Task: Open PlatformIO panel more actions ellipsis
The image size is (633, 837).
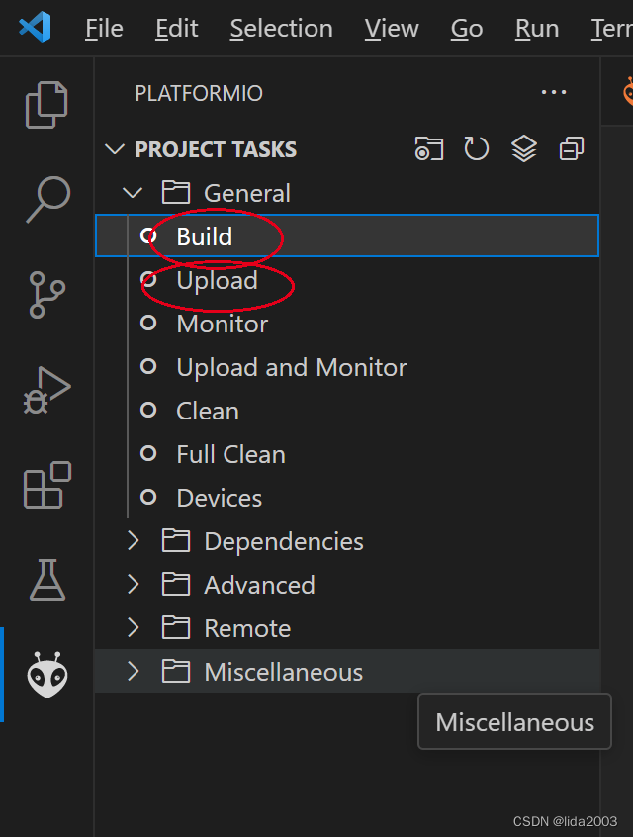Action: click(554, 93)
